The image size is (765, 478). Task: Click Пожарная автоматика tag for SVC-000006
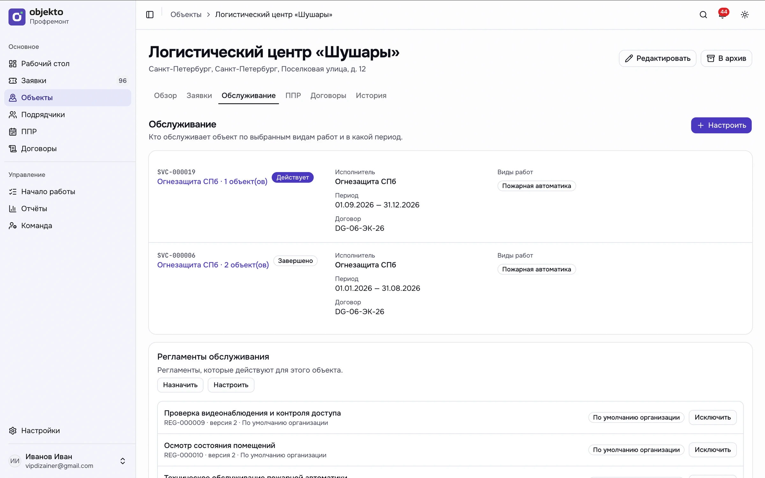coord(536,270)
